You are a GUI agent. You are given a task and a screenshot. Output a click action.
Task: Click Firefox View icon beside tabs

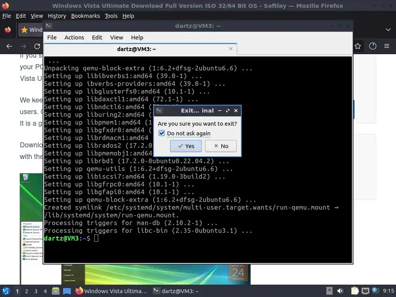point(8,29)
